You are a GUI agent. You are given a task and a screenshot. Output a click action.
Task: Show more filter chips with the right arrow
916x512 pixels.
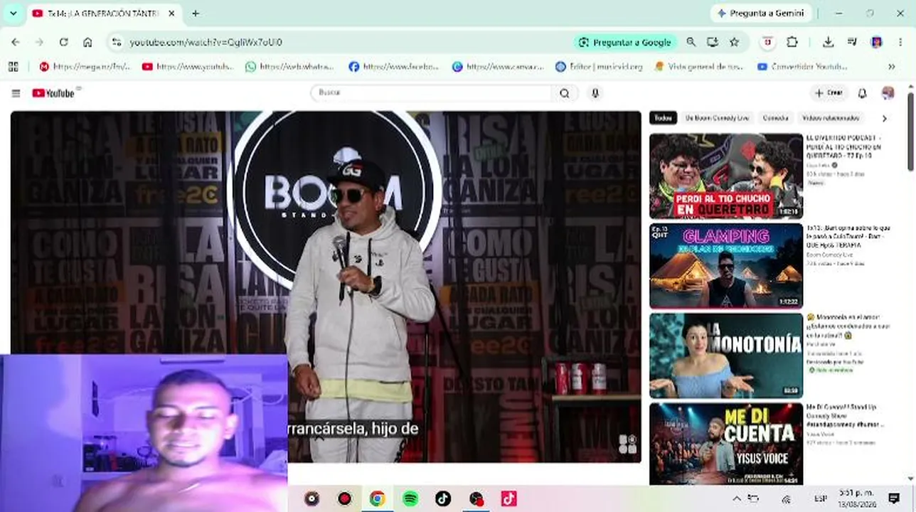pos(884,118)
